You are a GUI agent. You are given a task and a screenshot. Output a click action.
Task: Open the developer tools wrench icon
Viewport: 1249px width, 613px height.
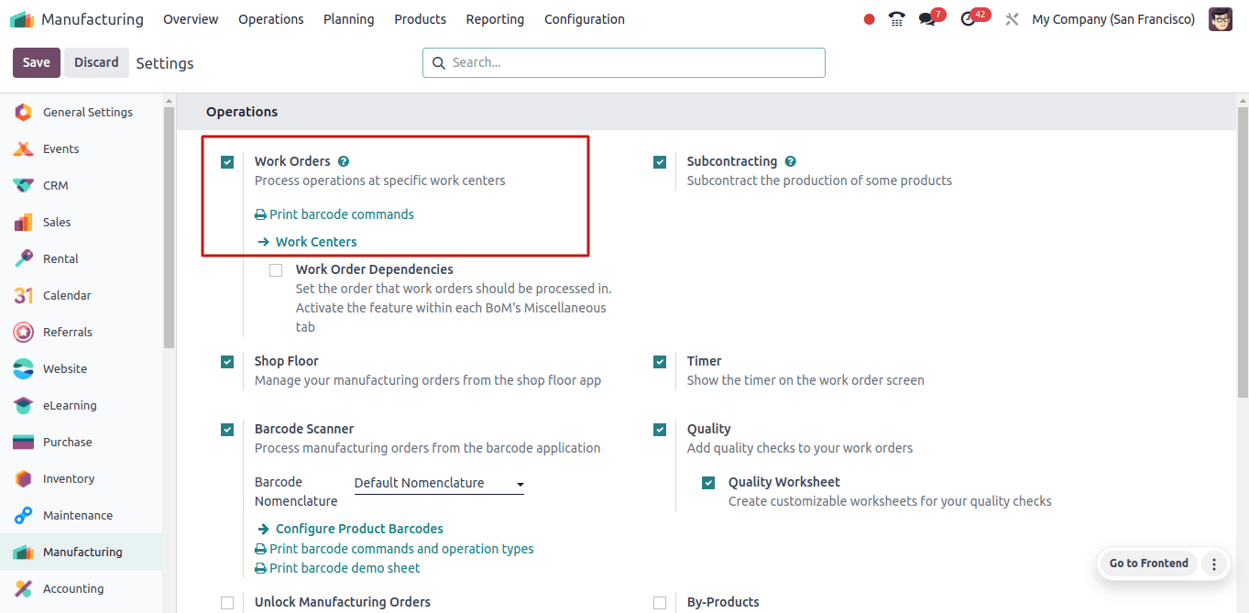point(1012,19)
